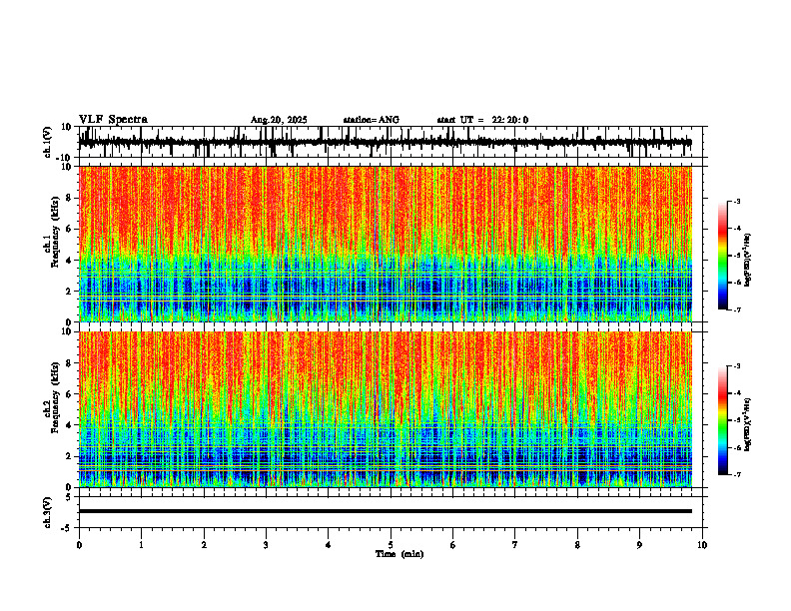Click the '6' kHz tick on ch.1 frequency axis

point(70,230)
